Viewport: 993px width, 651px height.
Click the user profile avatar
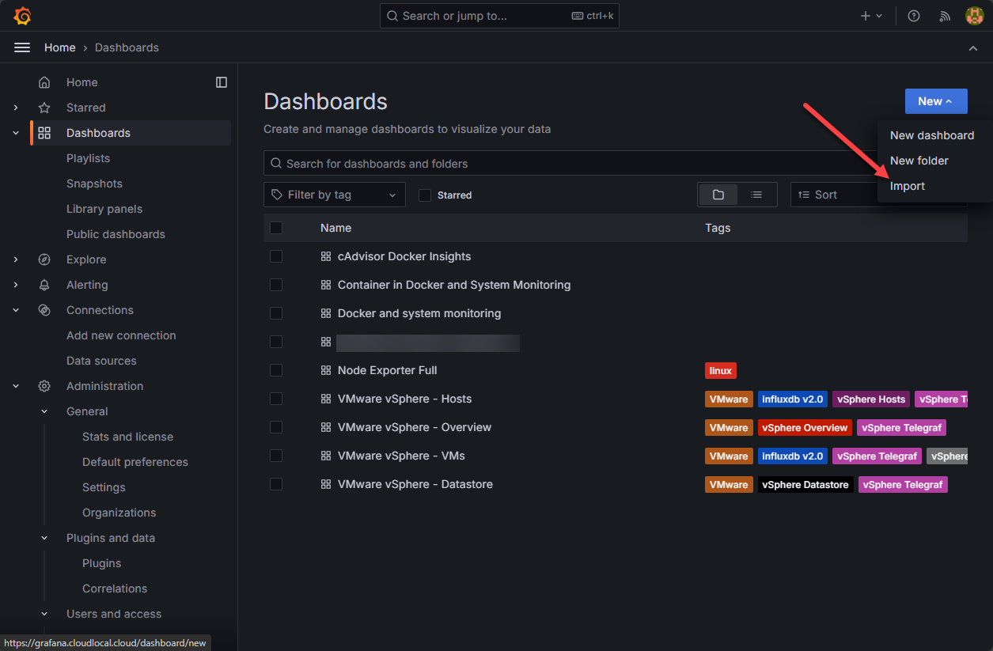[975, 16]
